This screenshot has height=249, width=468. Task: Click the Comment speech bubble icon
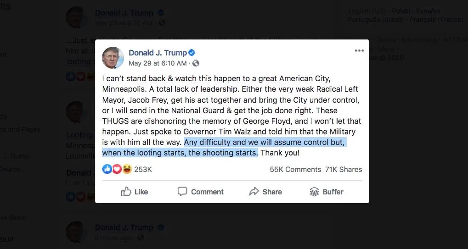[182, 191]
